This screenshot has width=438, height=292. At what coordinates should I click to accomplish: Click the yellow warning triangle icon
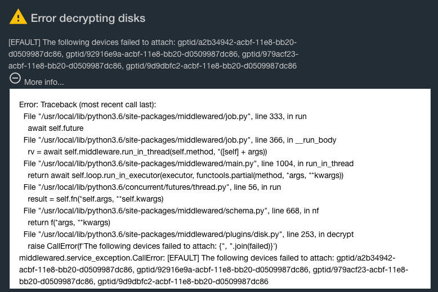pyautogui.click(x=18, y=16)
